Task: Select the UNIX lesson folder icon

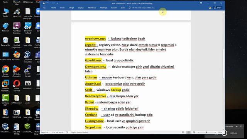Action: pyautogui.click(x=17, y=99)
